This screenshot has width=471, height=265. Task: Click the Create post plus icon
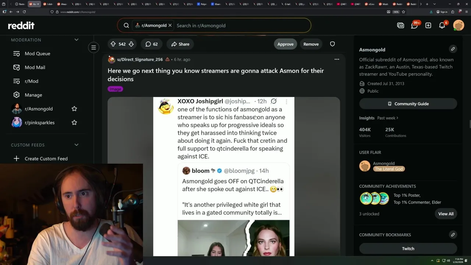point(428,25)
